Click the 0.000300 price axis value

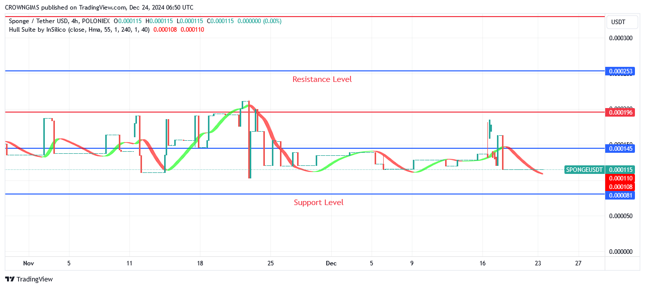(620, 38)
